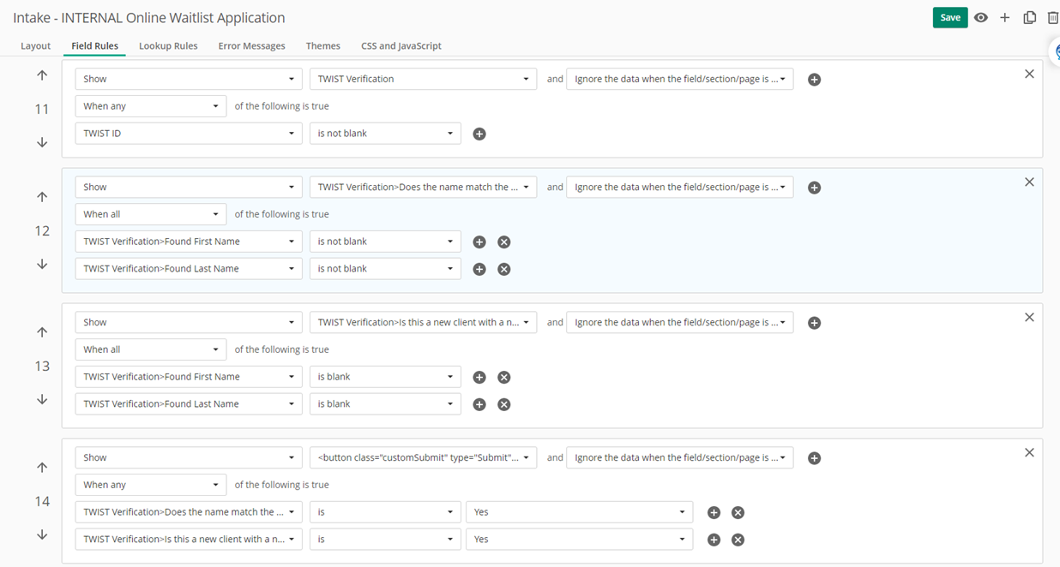The width and height of the screenshot is (1060, 567).
Task: Open rule 14 When any dropdown
Action: point(151,485)
